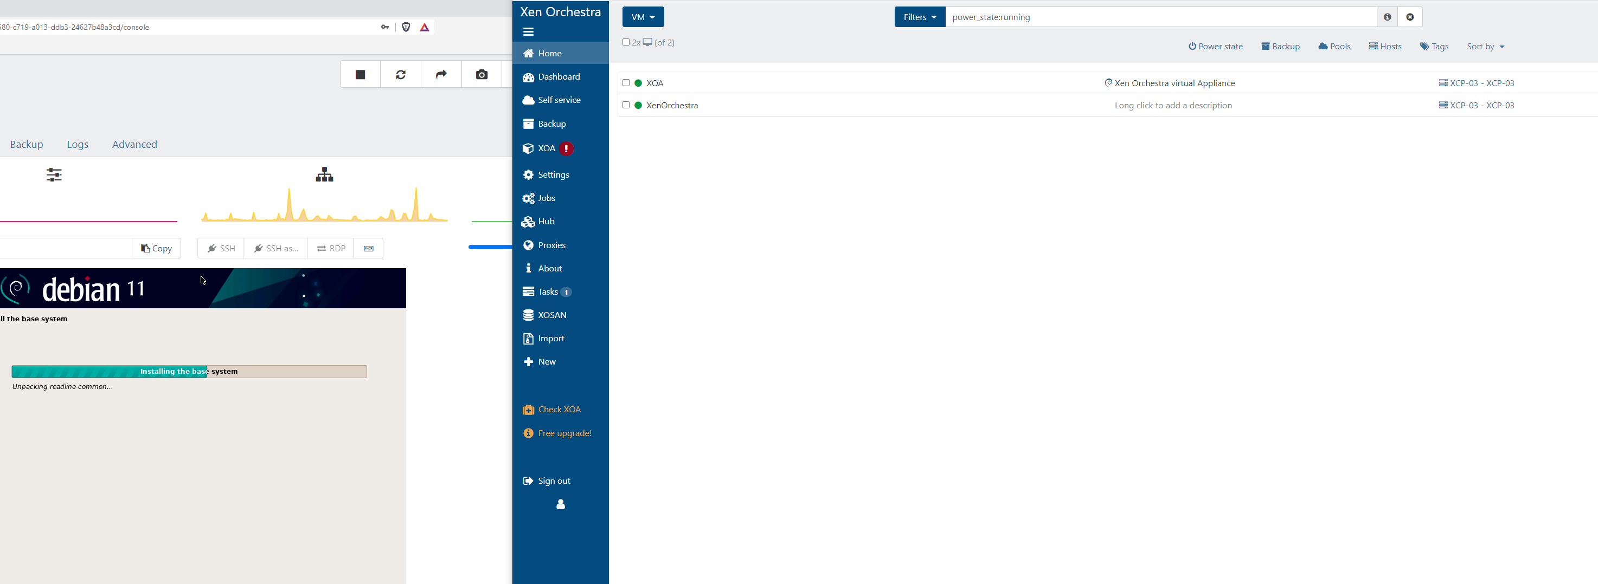Click the Brave shield icon
Image resolution: width=1598 pixels, height=584 pixels.
(x=406, y=27)
